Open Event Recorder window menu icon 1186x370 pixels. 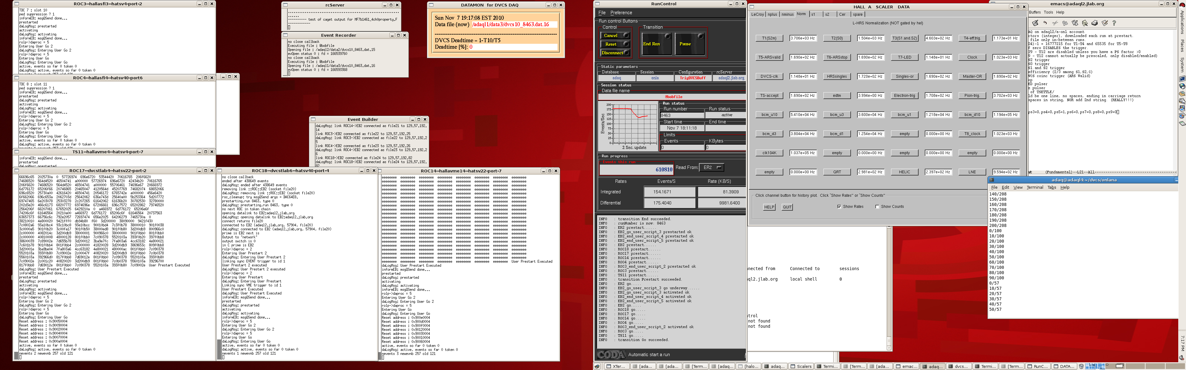point(285,35)
